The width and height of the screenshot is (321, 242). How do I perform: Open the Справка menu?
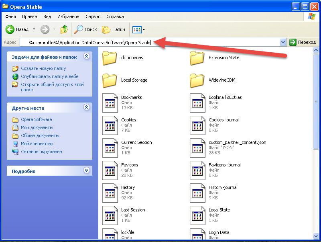point(115,16)
